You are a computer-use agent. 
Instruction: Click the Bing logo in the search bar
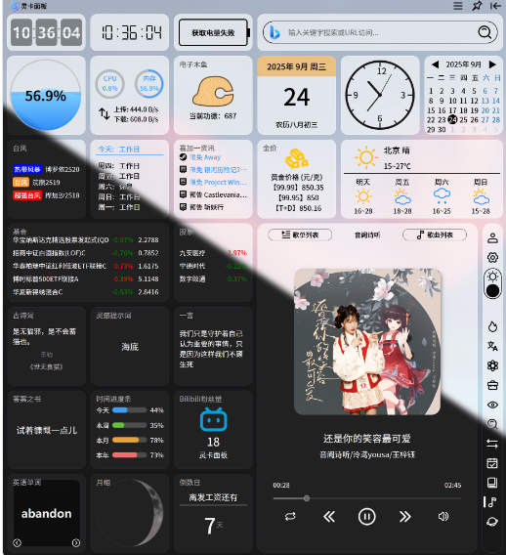coord(274,32)
